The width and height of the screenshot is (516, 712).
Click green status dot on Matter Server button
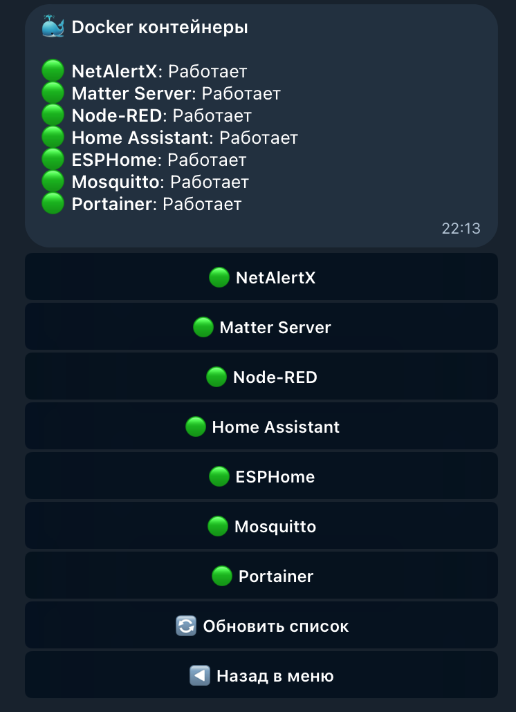click(203, 328)
